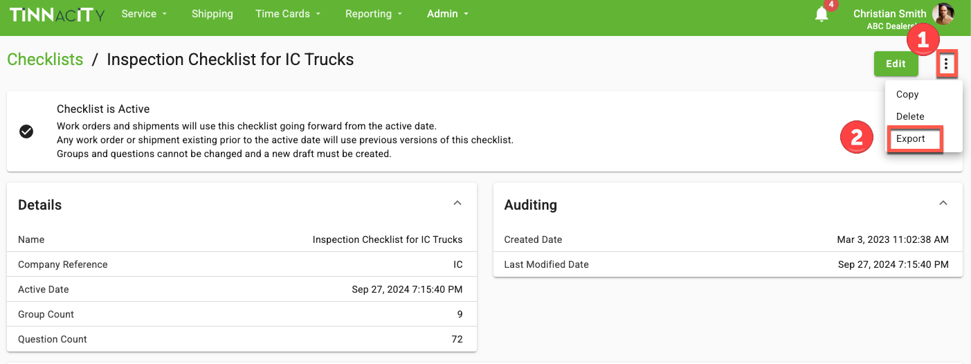
Task: Open the Service dropdown menu
Action: (x=144, y=14)
